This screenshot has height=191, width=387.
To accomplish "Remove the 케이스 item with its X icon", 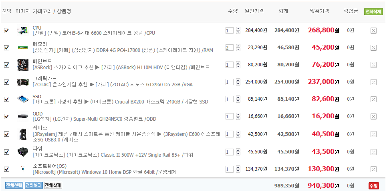I will tap(373, 134).
